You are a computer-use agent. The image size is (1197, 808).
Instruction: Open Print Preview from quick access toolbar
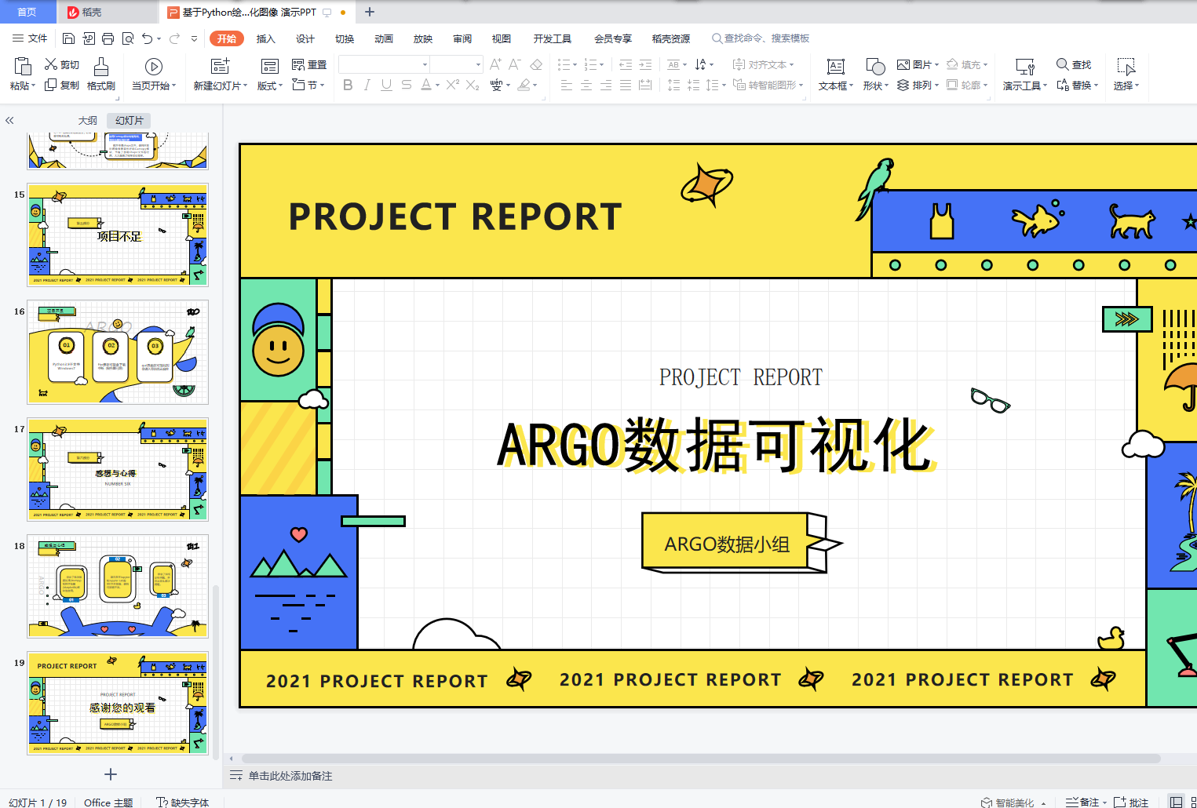point(127,38)
